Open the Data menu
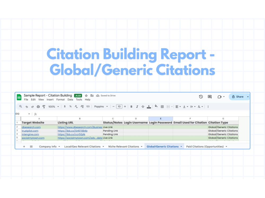The width and height of the screenshot is (265, 198). (x=70, y=100)
